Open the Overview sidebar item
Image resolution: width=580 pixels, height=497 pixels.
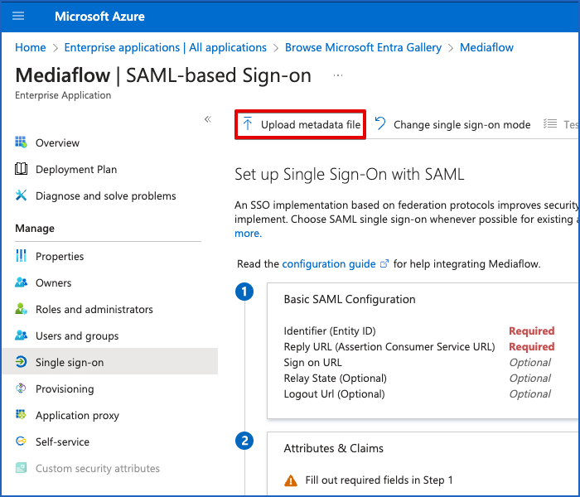point(57,143)
